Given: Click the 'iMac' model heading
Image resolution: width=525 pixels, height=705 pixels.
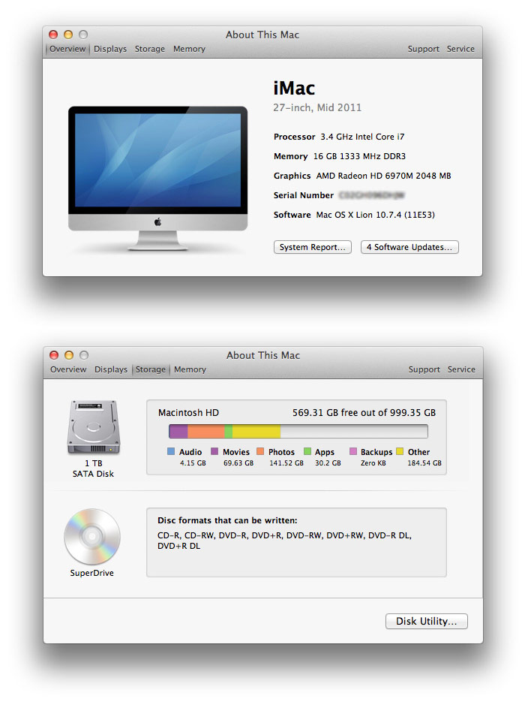Looking at the screenshot, I should pyautogui.click(x=294, y=88).
